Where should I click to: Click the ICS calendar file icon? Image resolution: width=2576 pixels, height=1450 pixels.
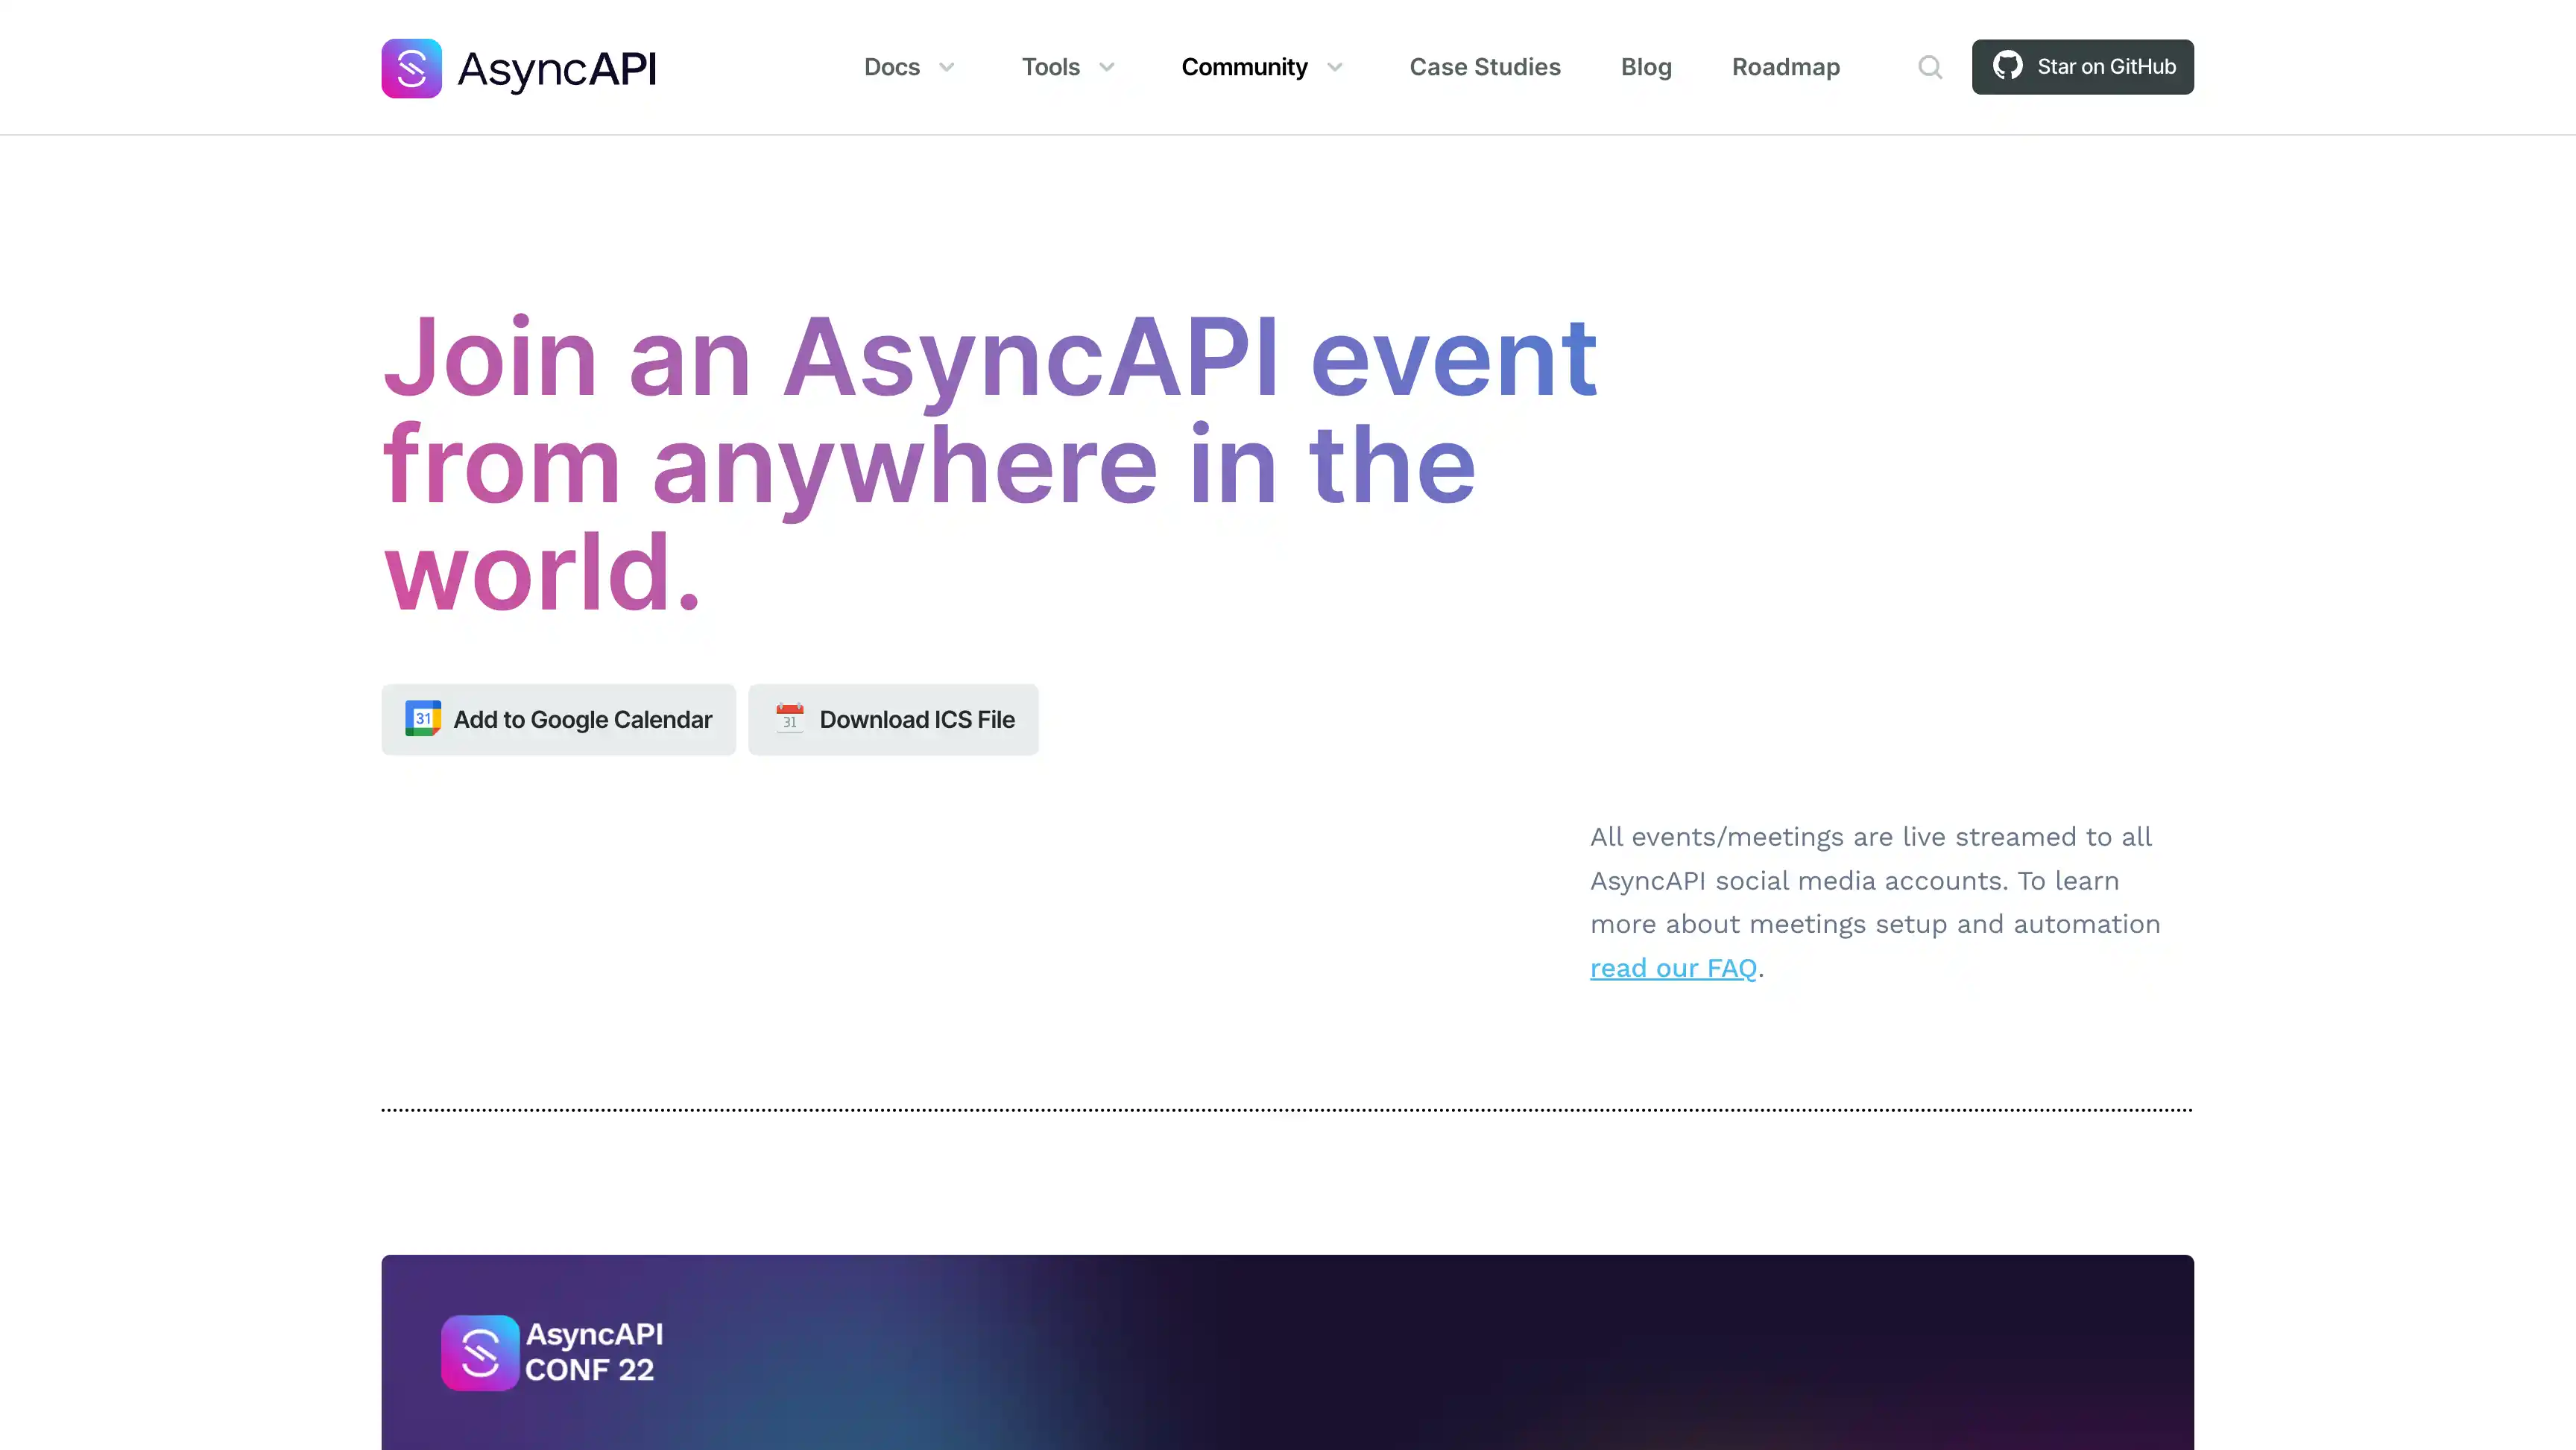789,719
